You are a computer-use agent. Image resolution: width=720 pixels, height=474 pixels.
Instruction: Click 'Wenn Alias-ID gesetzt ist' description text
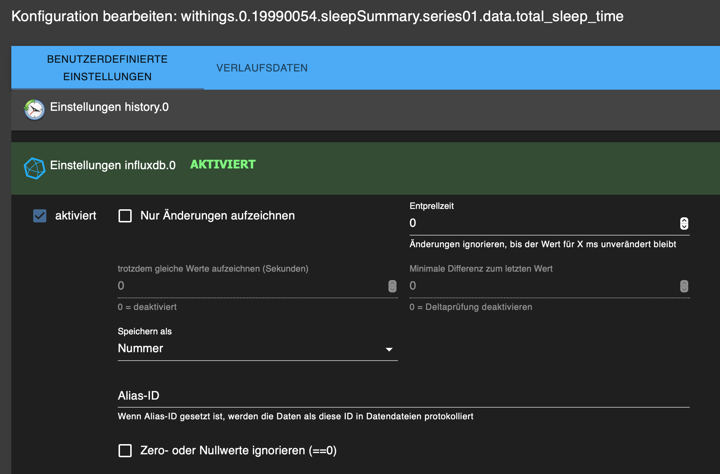295,416
